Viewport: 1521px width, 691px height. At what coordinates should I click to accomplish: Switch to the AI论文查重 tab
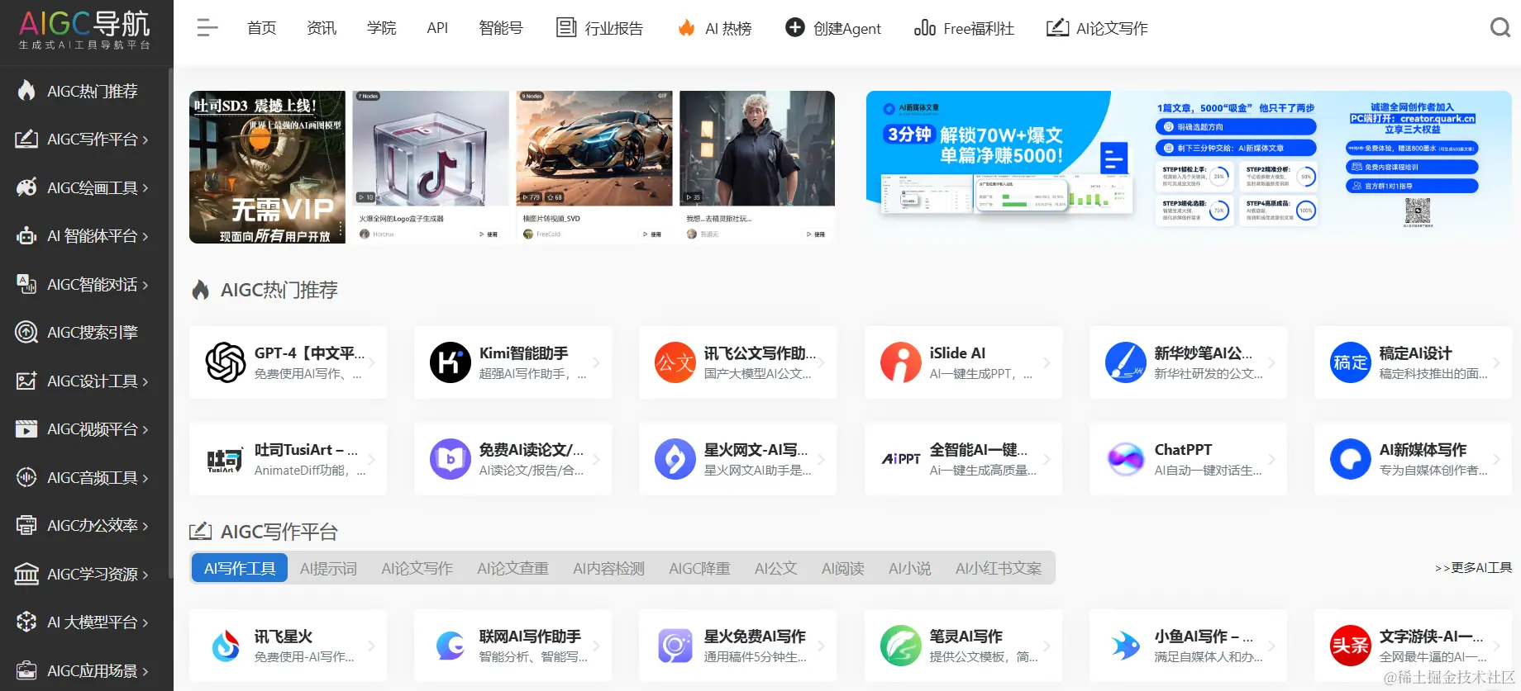513,568
